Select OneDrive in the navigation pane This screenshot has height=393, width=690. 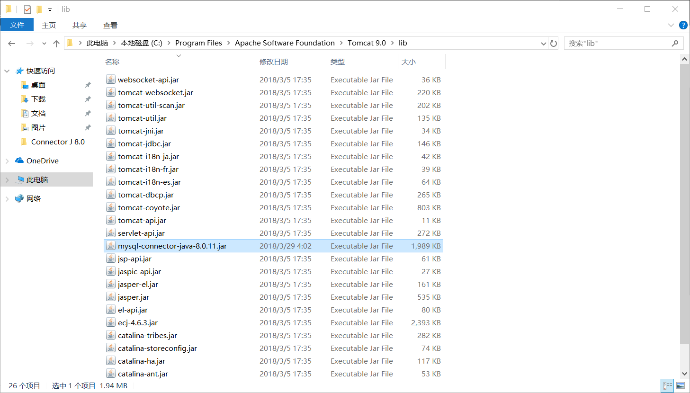pos(43,161)
